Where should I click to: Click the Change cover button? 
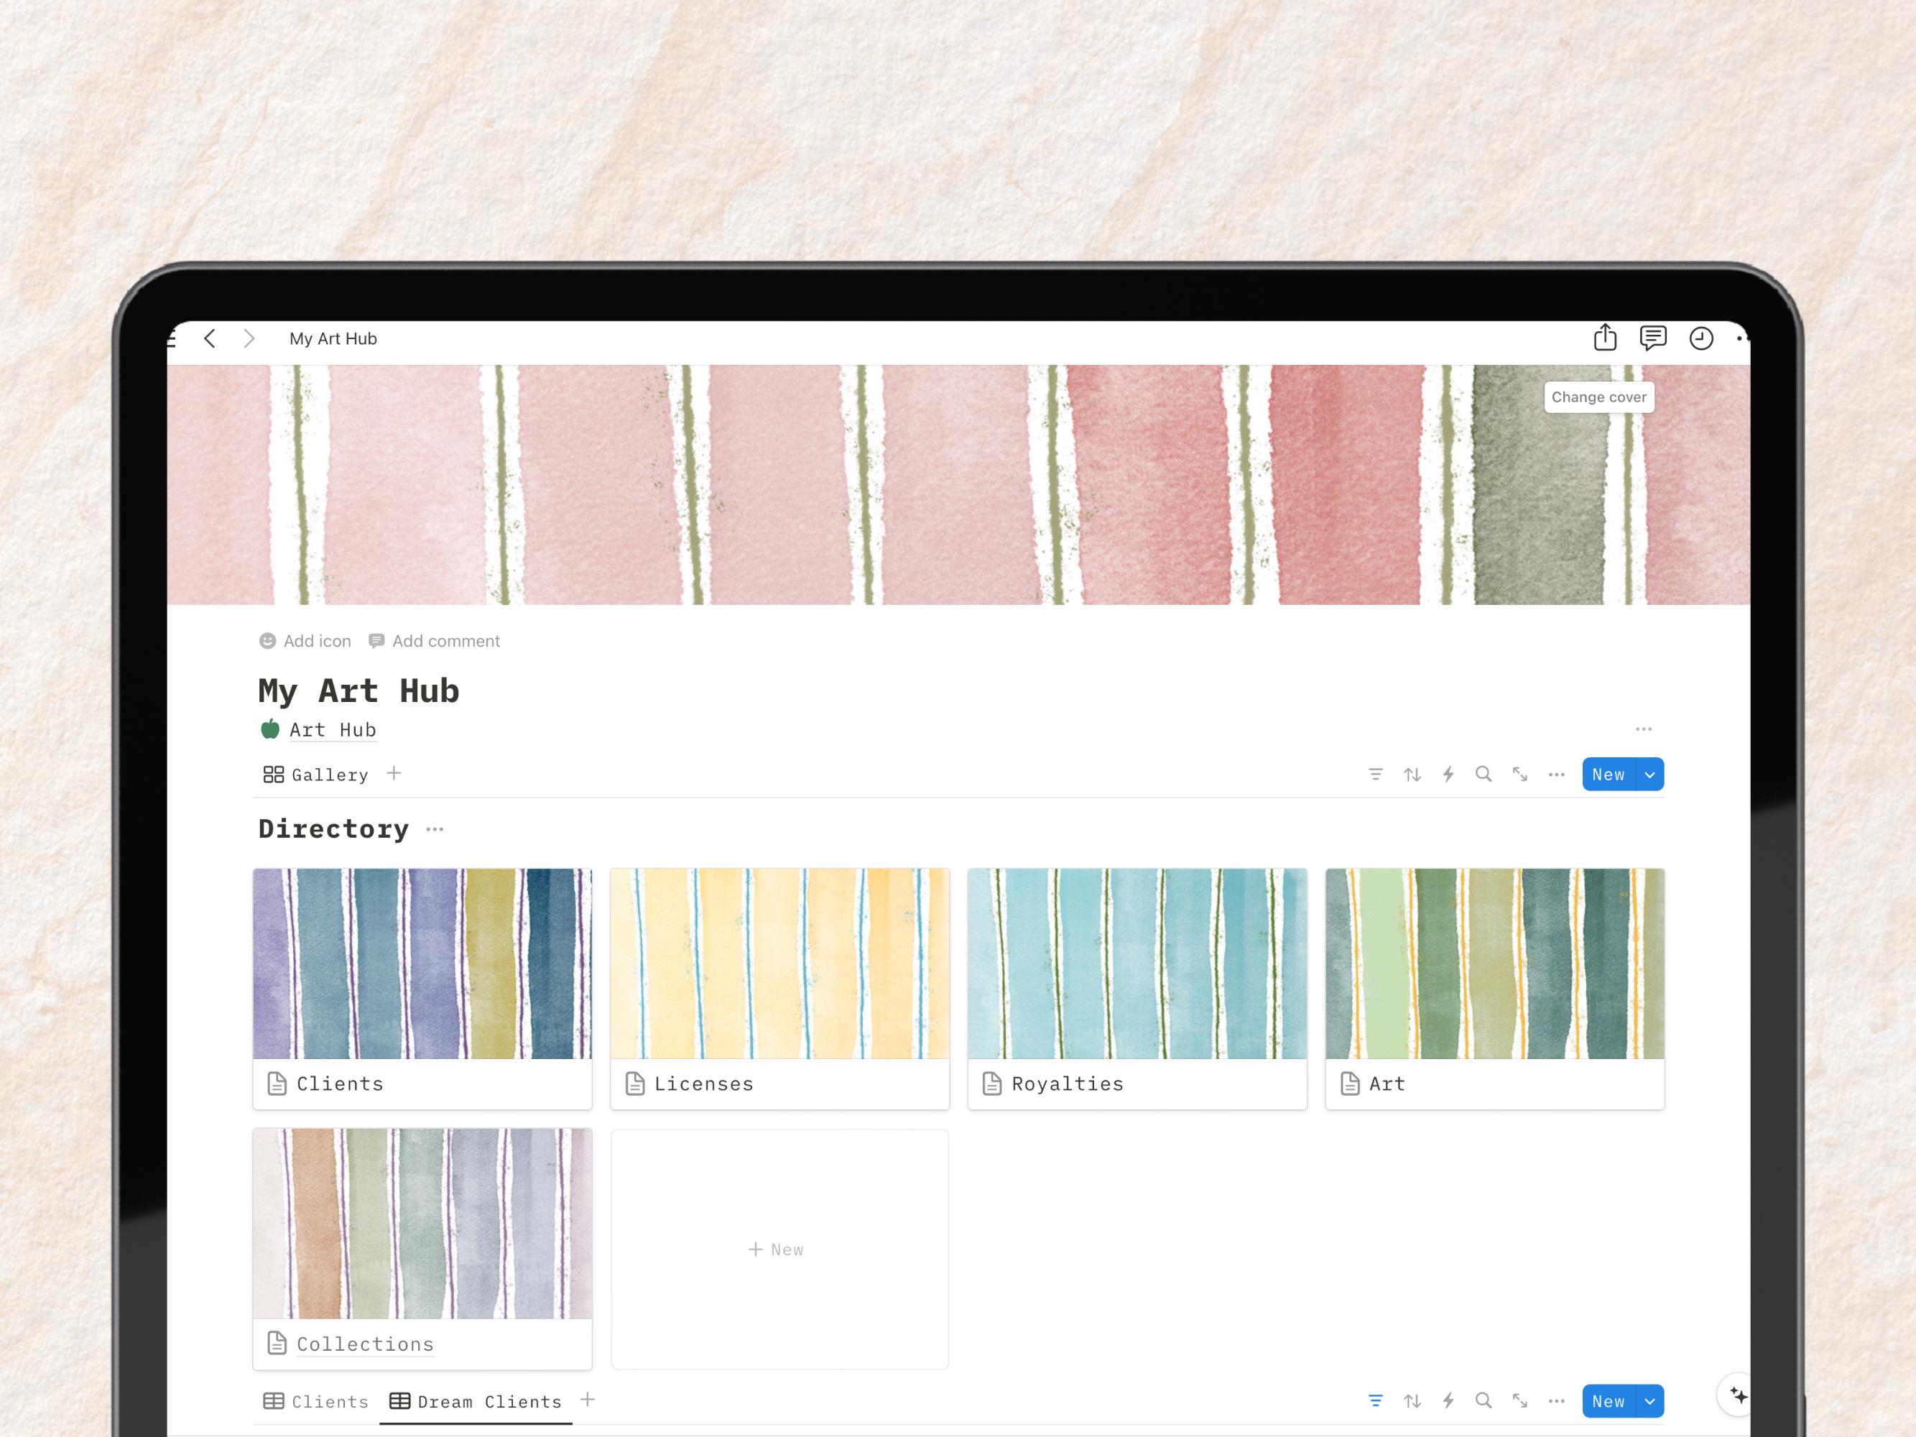(x=1599, y=397)
